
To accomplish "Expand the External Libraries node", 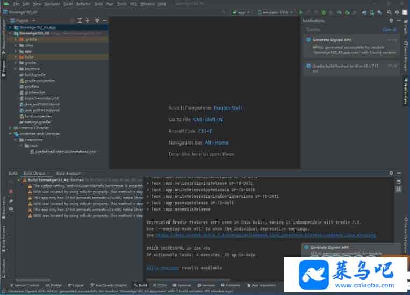I will [11, 128].
